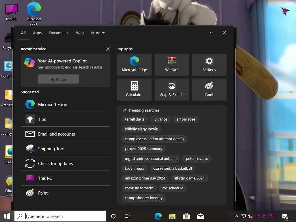Open the notification center icon
This screenshot has width=296, height=222.
285,217
